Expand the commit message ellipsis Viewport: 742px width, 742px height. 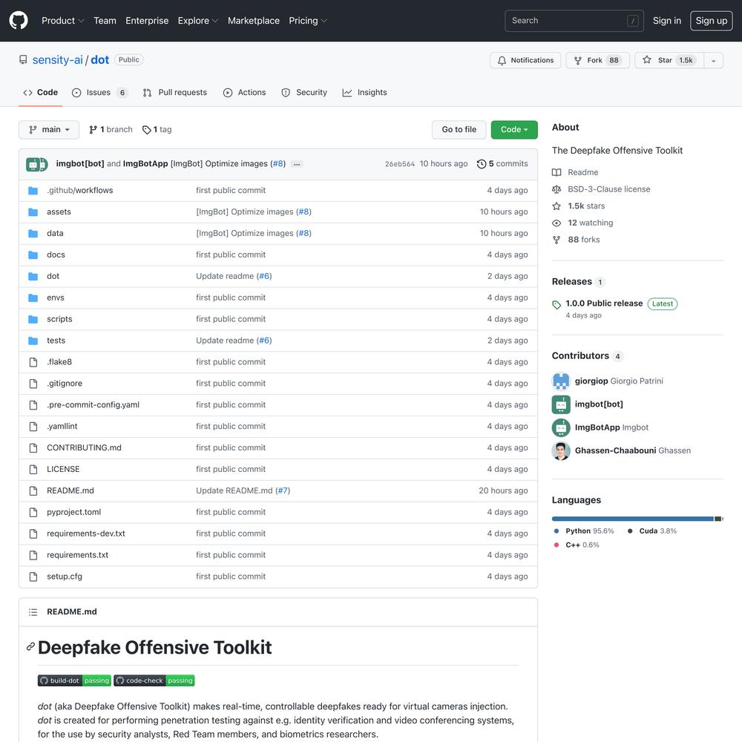[297, 164]
